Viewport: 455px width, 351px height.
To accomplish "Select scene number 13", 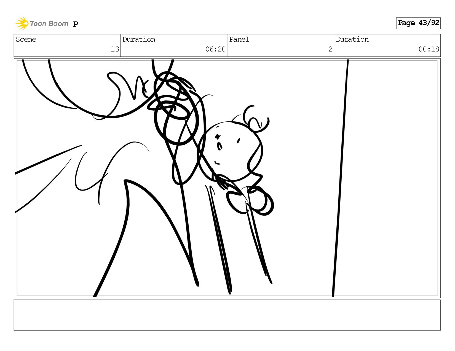I will click(x=115, y=49).
